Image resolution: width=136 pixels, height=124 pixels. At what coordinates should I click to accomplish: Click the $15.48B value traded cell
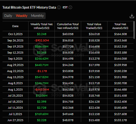(94, 120)
